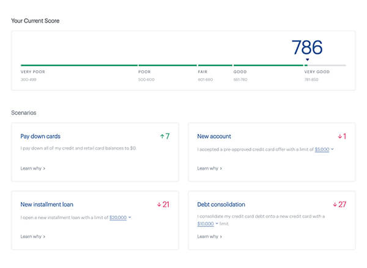Click the triangle marker below the 786 score
This screenshot has width=367, height=268.
coord(307,60)
